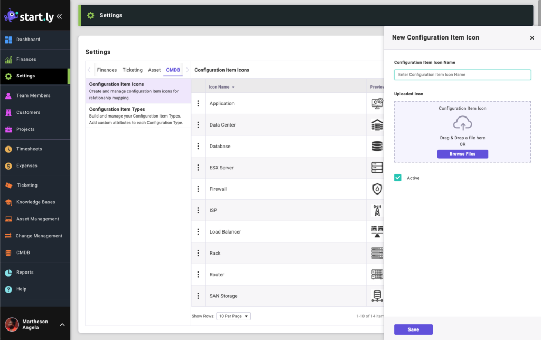
Task: Switch to the Asset settings tab
Action: tap(154, 70)
